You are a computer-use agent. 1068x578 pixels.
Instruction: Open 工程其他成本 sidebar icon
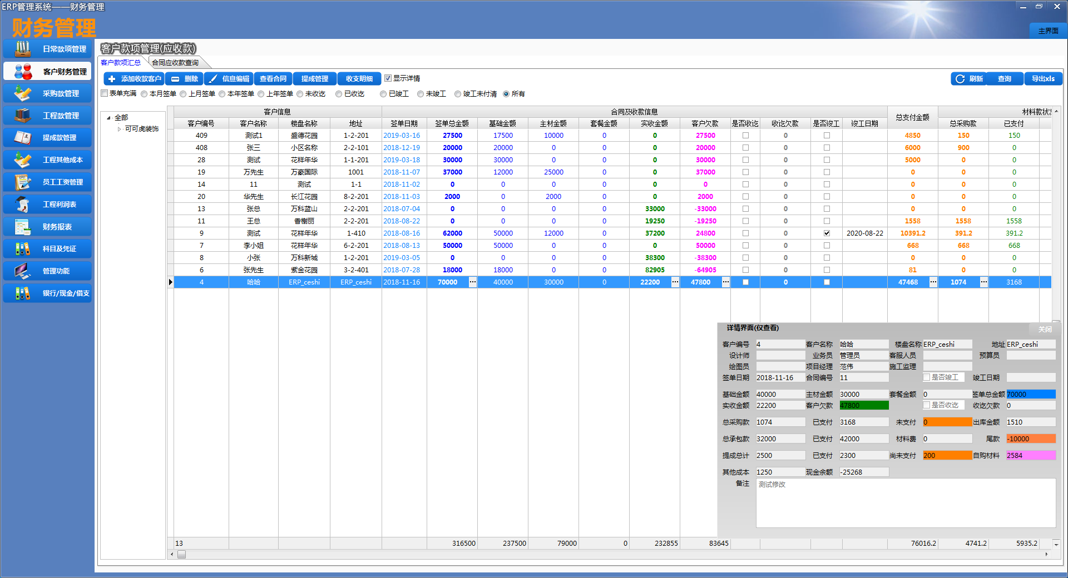click(x=22, y=160)
